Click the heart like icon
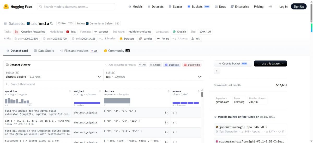Screen dimensions: 313x143 [59, 23]
